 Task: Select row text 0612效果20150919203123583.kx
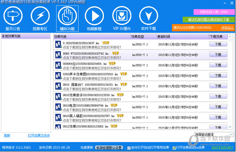[x=85, y=126]
